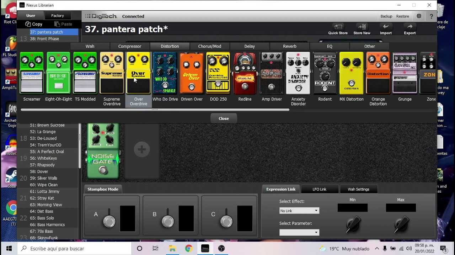The width and height of the screenshot is (455, 255).
Task: Select the DOD 250 pedal
Action: pyautogui.click(x=218, y=73)
